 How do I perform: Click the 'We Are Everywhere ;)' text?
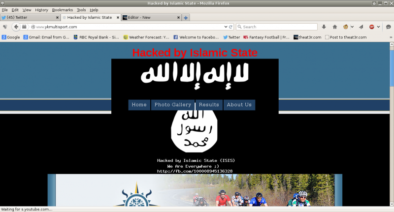coord(193,166)
